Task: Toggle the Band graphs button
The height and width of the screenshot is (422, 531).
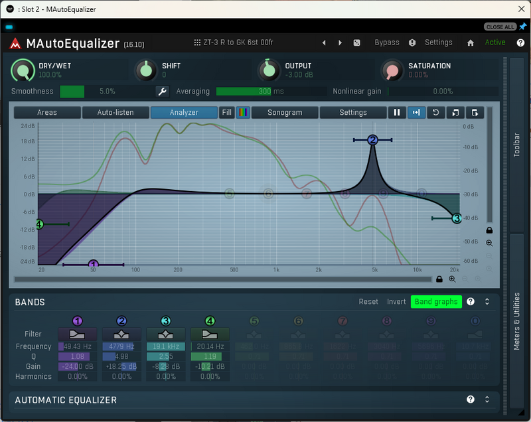Action: point(436,301)
